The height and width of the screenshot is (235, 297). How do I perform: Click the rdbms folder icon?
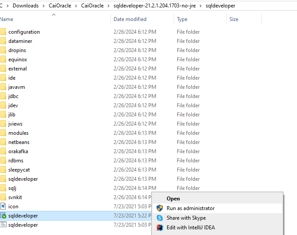coord(3,160)
